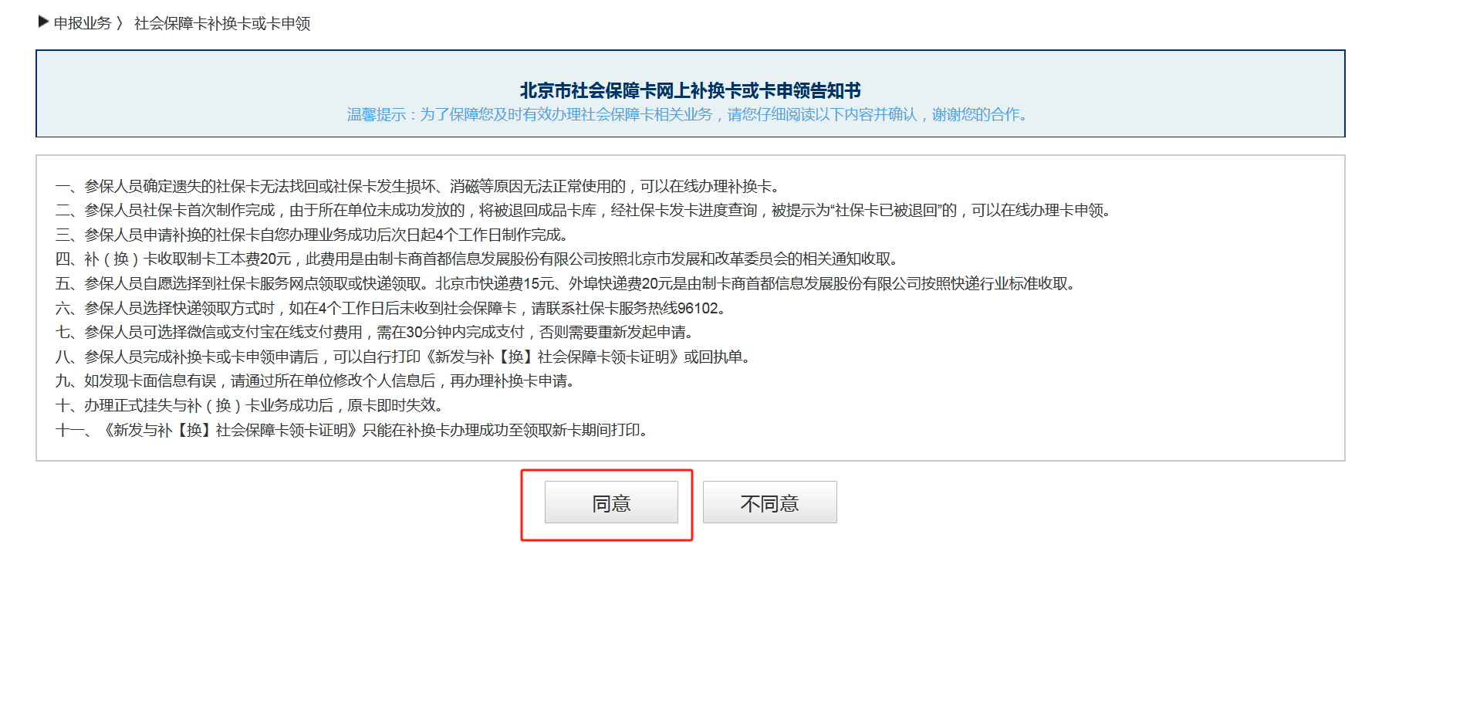The image size is (1480, 707).
Task: Click the 不同意 button to decline
Action: click(769, 502)
